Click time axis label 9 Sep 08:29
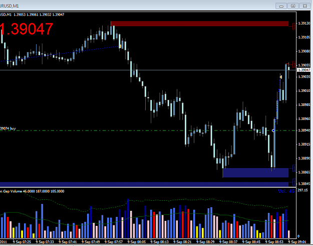 [206, 242]
